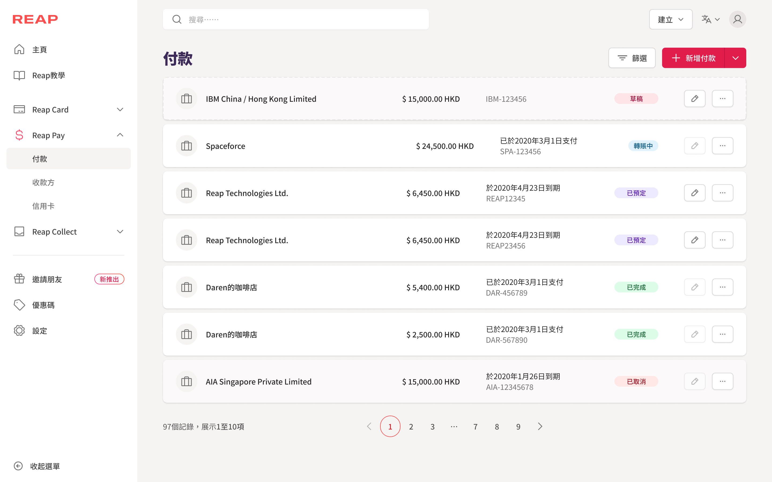
Task: Open more options for Spaceforce
Action: click(723, 146)
